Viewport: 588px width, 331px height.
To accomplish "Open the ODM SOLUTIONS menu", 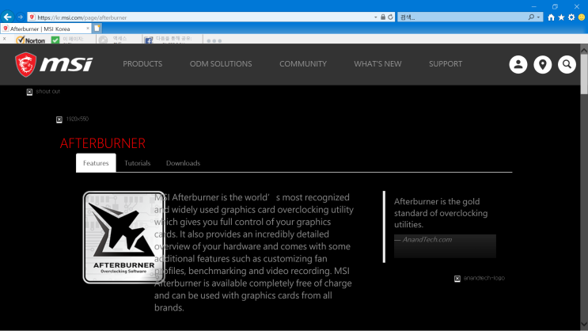I will pos(221,64).
